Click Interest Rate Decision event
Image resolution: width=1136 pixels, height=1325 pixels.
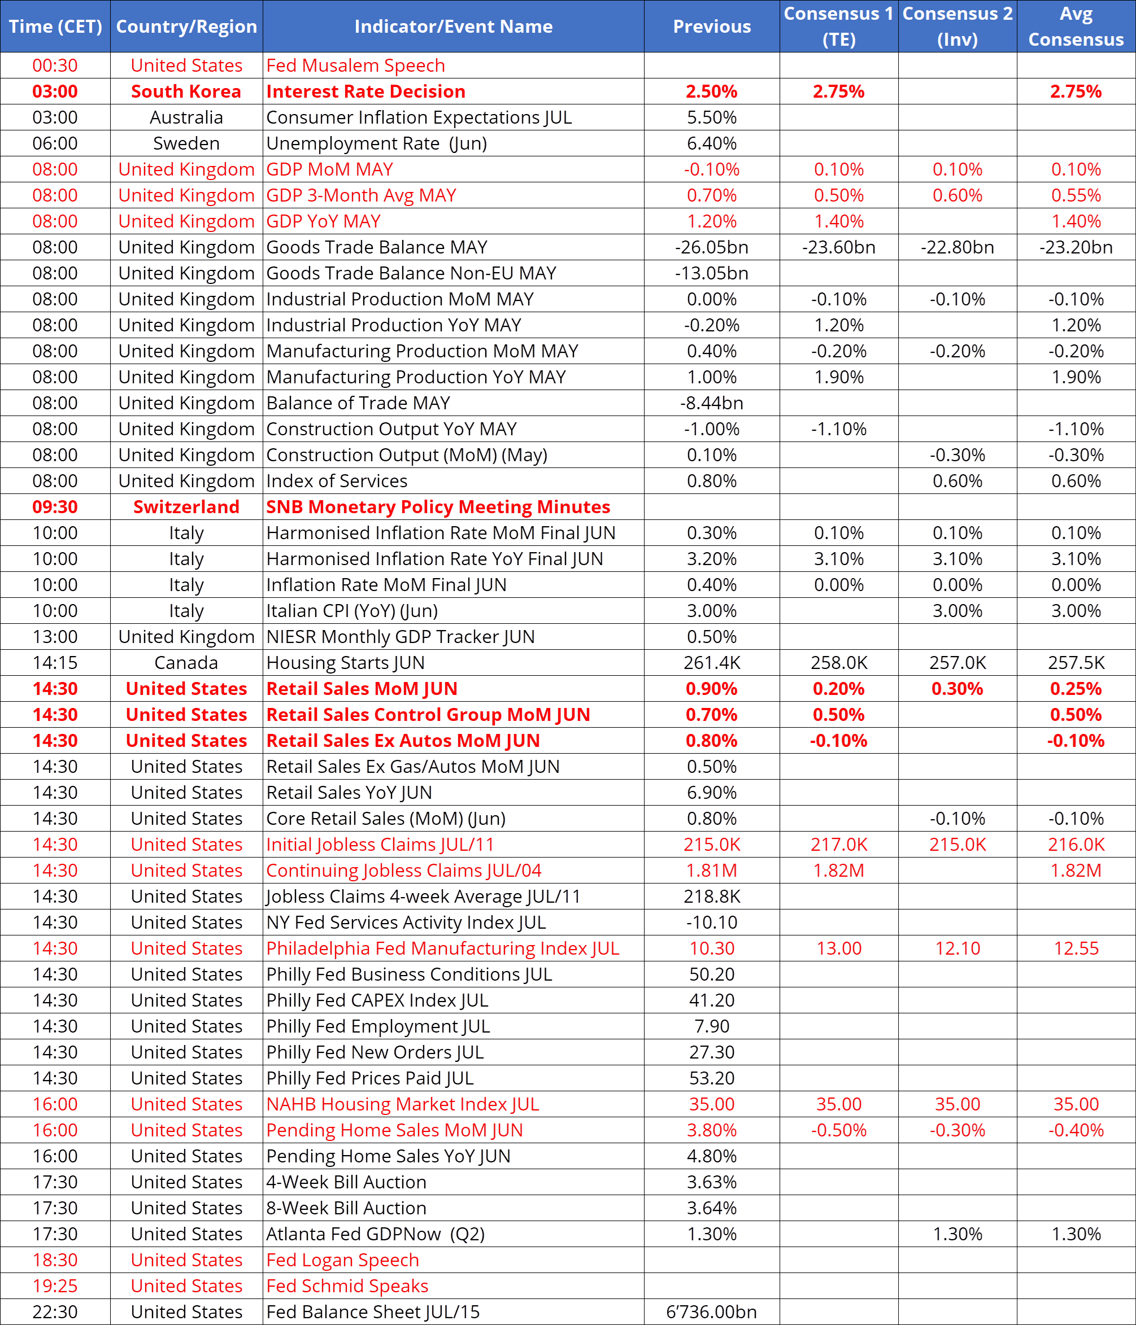coord(453,91)
